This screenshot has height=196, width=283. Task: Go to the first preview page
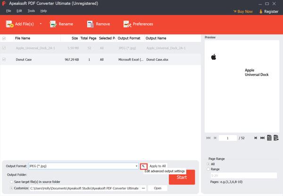[x=208, y=138]
